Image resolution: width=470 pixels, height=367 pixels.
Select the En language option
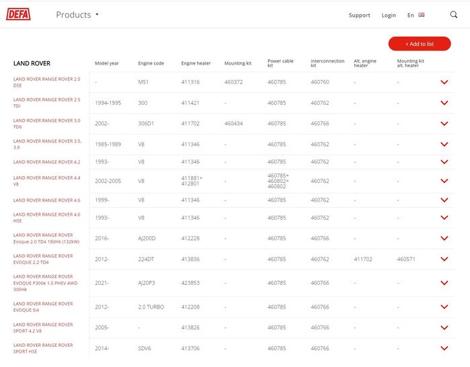(x=410, y=15)
